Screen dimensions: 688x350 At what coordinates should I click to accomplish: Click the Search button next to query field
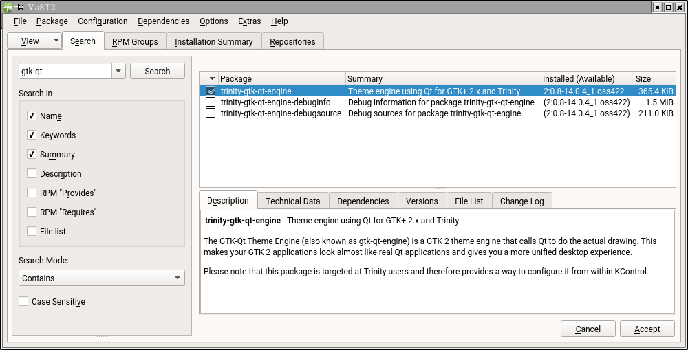click(x=158, y=71)
